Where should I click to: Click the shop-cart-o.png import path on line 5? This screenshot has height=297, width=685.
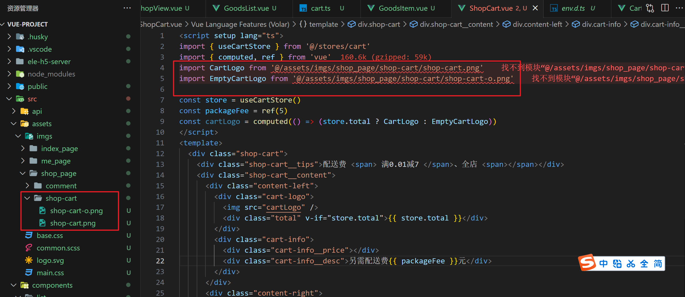coord(403,79)
